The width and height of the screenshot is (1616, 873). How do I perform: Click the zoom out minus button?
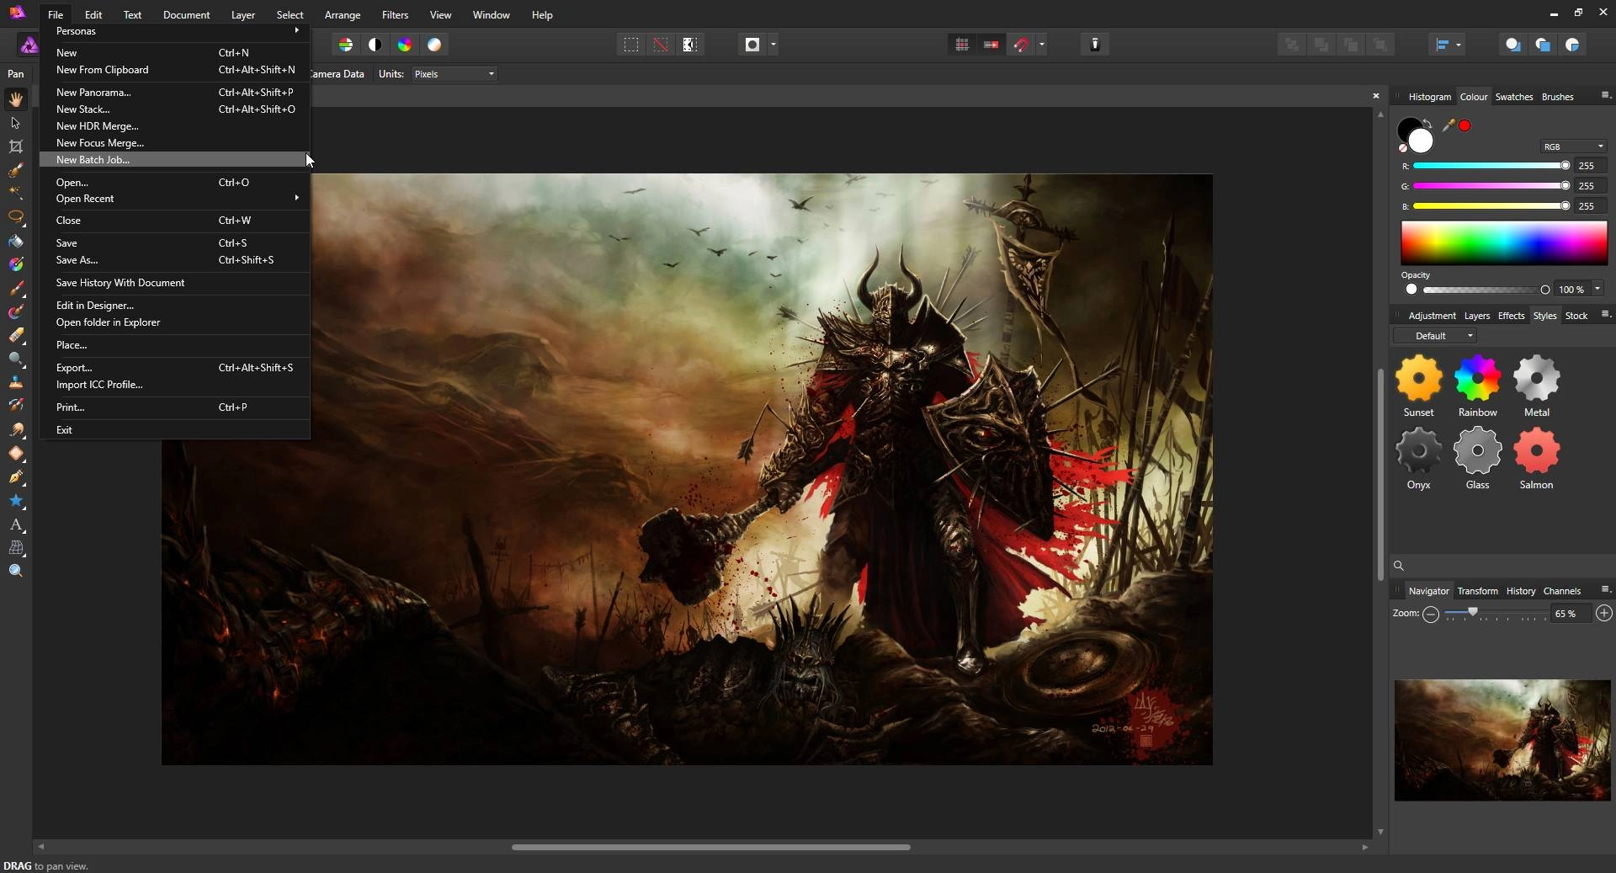click(1430, 614)
